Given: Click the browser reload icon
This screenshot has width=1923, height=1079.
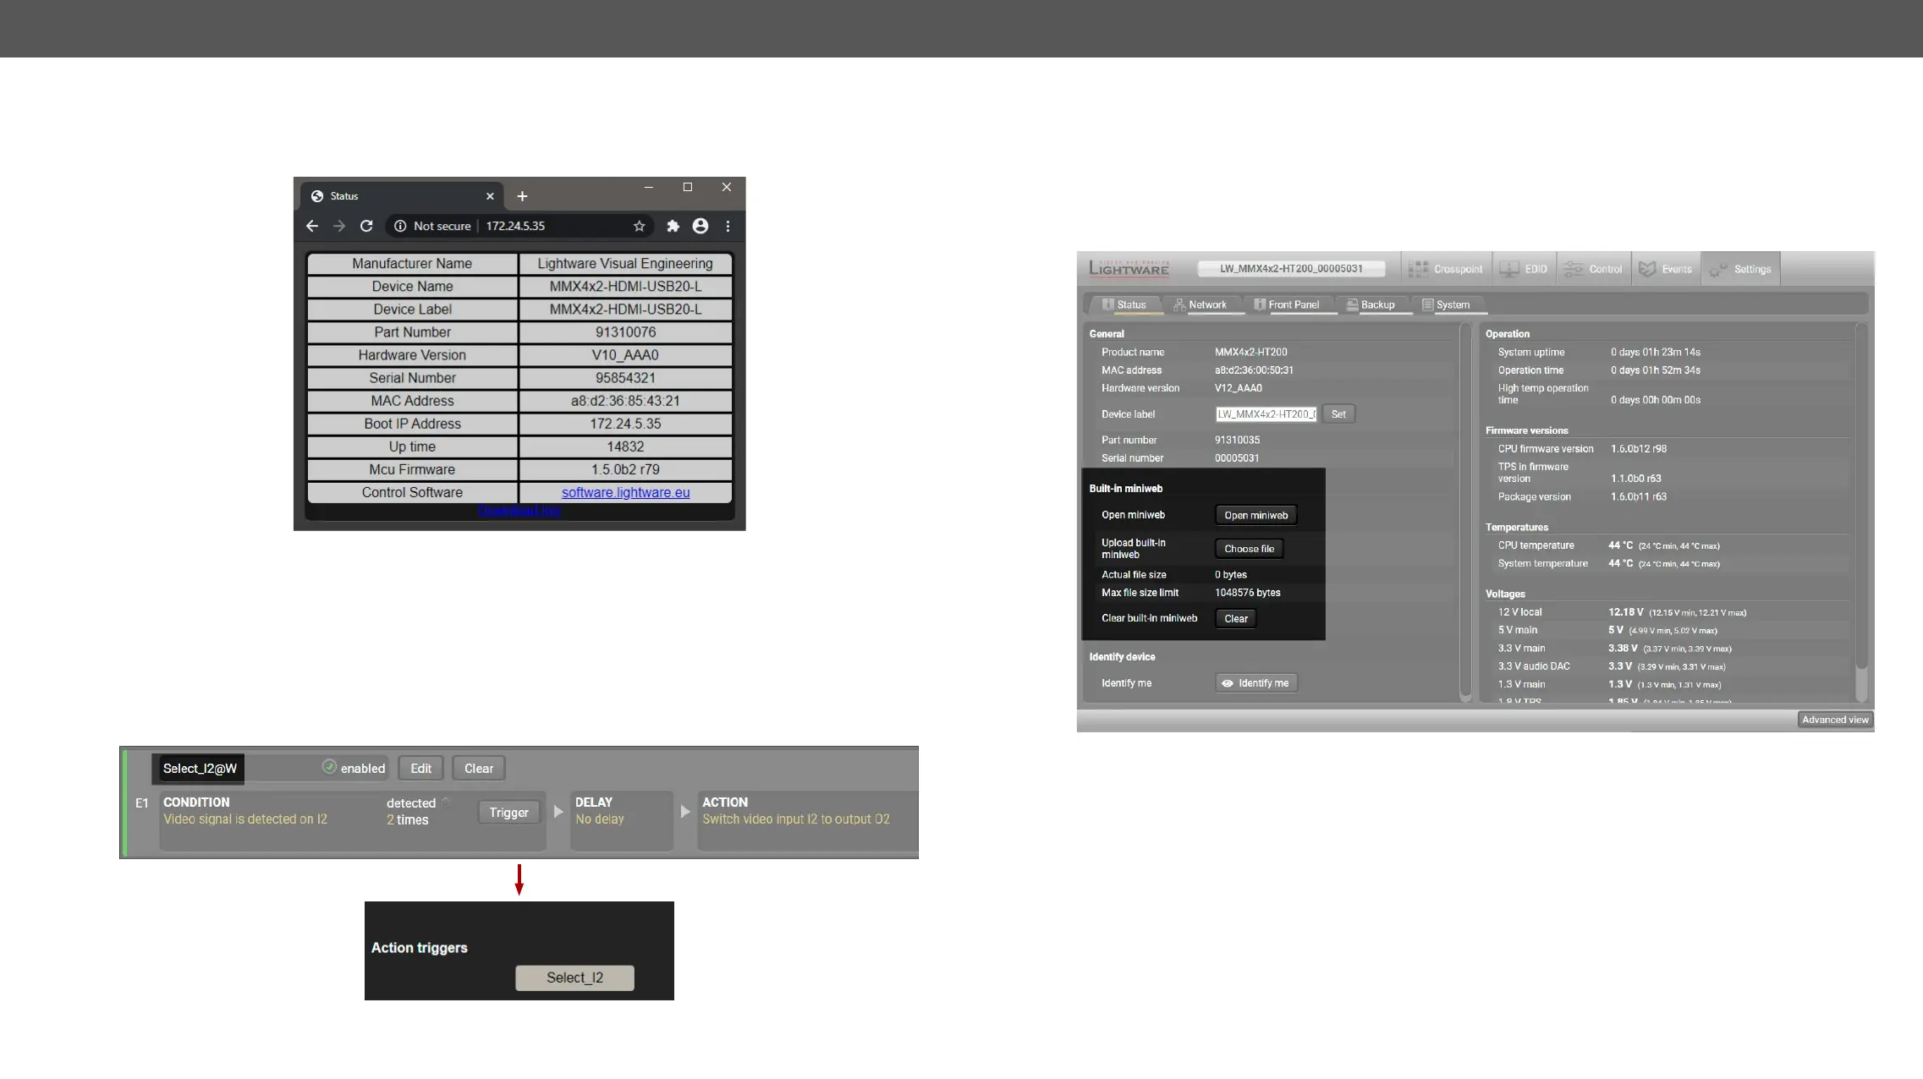Looking at the screenshot, I should tap(366, 226).
